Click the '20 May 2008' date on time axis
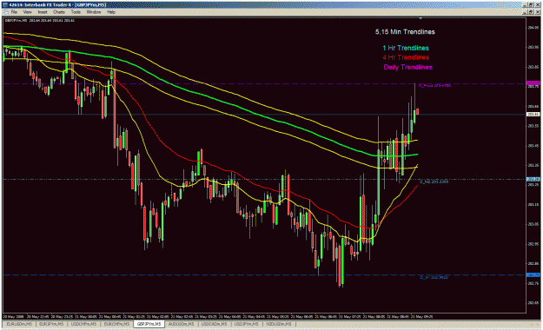 coord(13,316)
